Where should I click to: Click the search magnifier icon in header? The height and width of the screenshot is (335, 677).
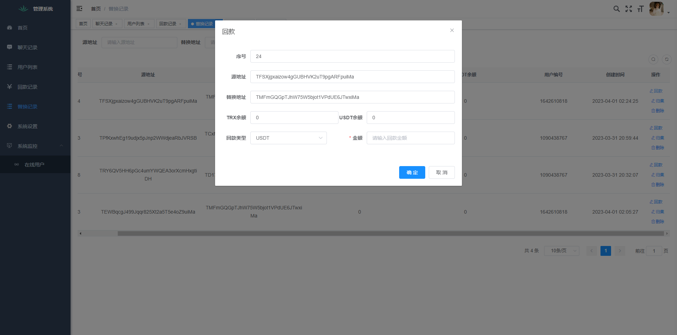(x=616, y=9)
